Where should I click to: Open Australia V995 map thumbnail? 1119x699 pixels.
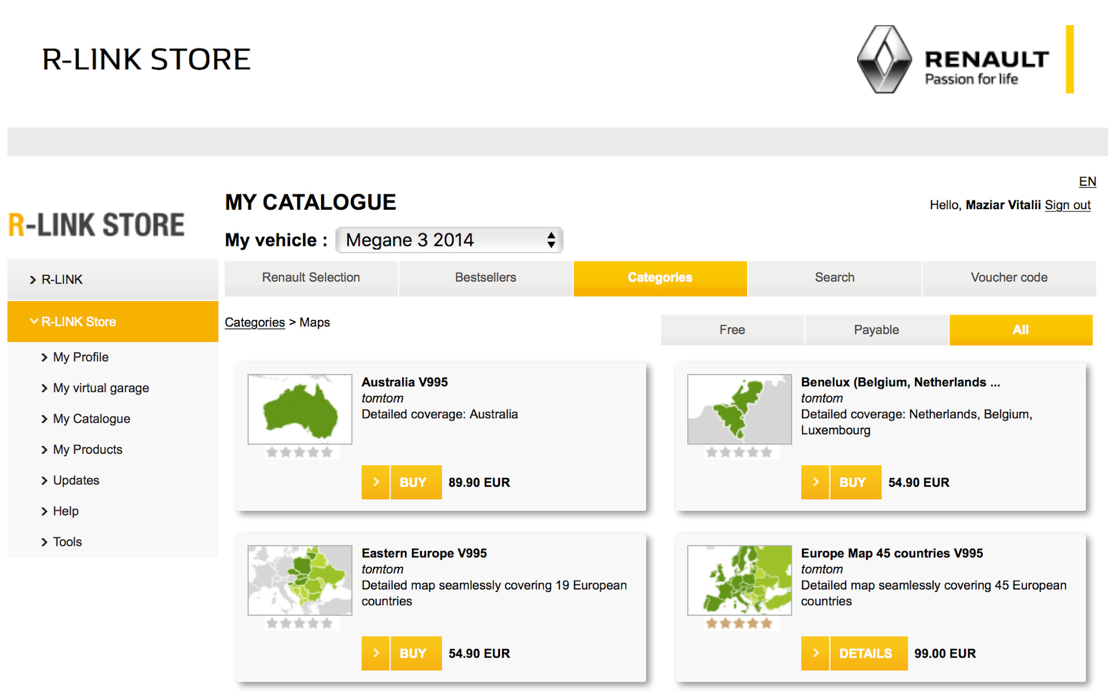[x=300, y=409]
